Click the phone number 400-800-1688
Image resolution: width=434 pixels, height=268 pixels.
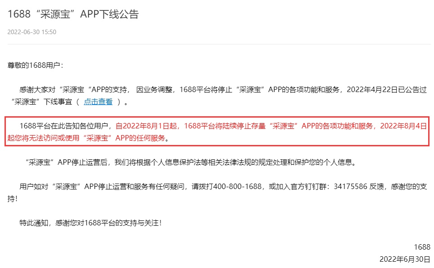[x=237, y=186]
